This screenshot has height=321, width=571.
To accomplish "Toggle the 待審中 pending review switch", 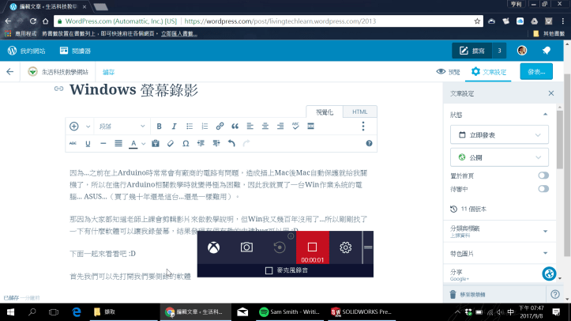I will pyautogui.click(x=543, y=189).
